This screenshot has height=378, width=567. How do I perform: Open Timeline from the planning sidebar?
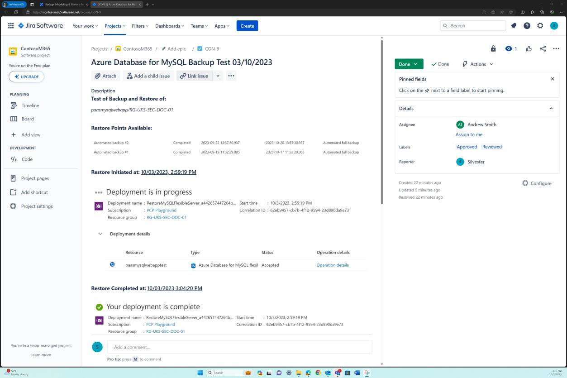coord(30,105)
